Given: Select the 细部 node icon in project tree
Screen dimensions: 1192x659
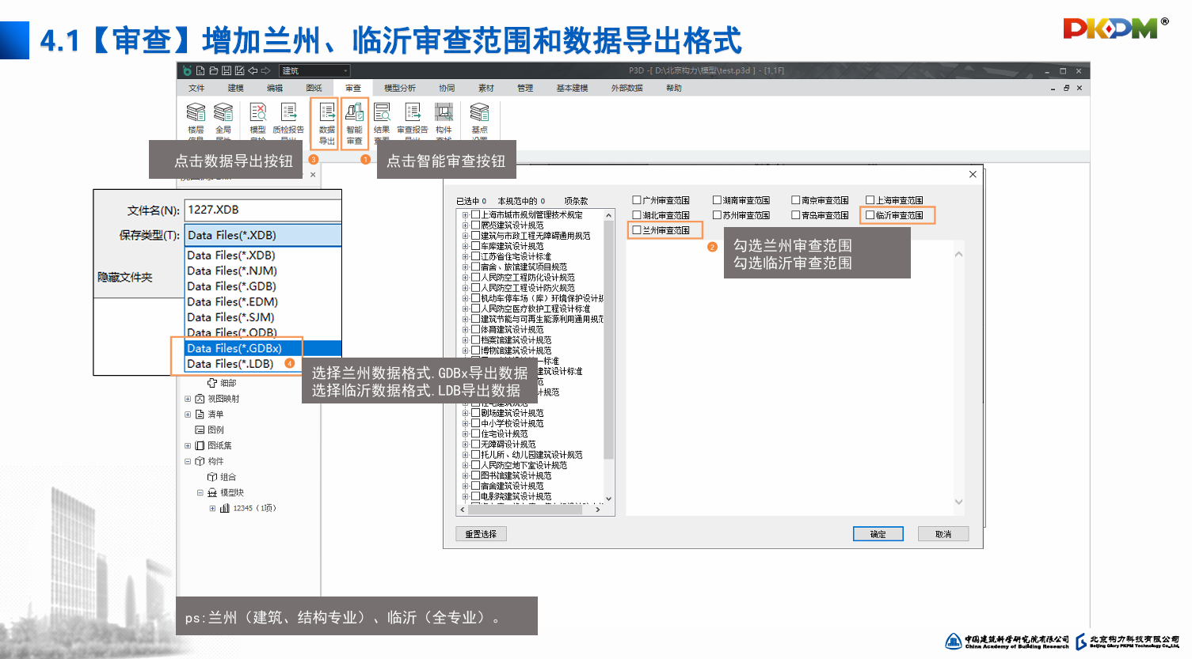Looking at the screenshot, I should (x=212, y=383).
